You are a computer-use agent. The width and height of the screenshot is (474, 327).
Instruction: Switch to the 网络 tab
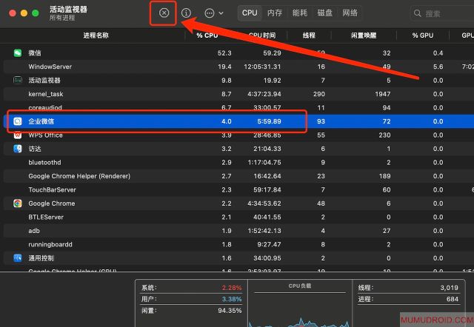(350, 13)
